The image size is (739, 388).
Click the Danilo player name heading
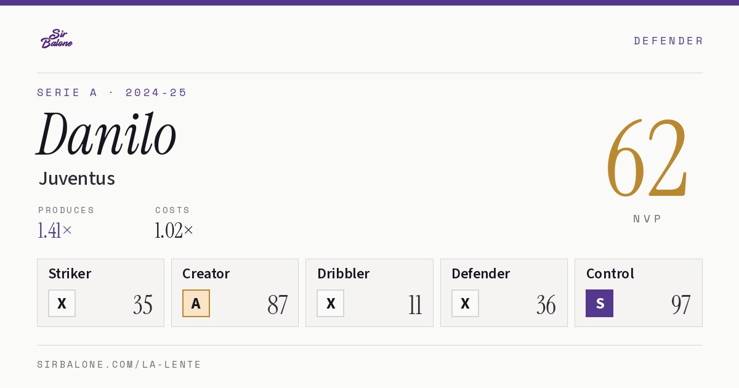click(107, 134)
